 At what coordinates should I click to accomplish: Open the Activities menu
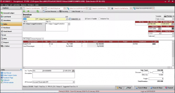(x=17, y=5)
